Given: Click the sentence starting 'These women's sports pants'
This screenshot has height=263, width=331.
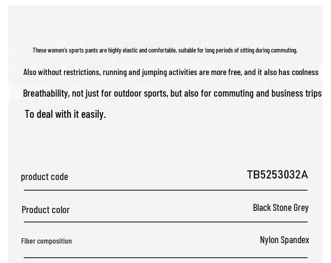Looking at the screenshot, I should click(165, 50).
